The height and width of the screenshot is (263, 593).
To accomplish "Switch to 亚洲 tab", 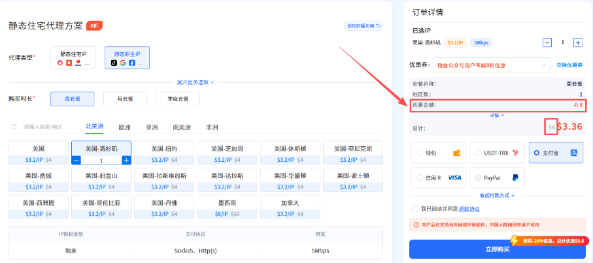I will pos(152,127).
